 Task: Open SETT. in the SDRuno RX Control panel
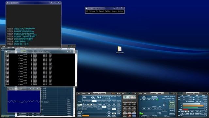[x=79, y=93]
